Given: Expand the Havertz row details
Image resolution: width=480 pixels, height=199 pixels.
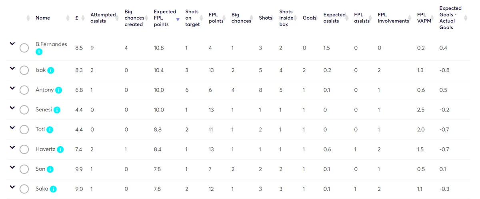Looking at the screenshot, I should pos(12,147).
